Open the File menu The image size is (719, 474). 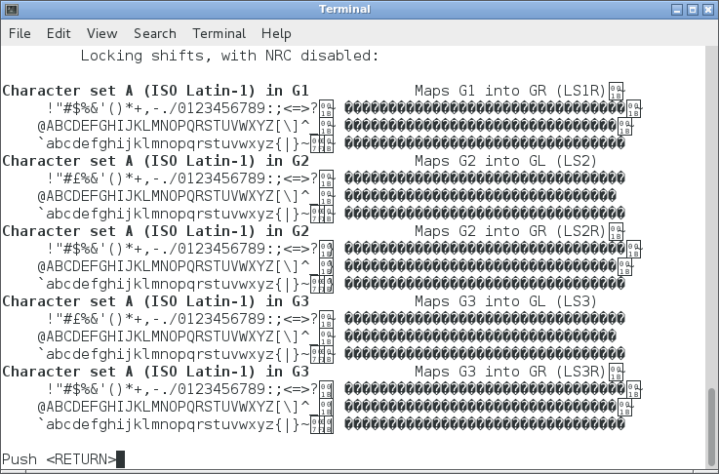pyautogui.click(x=20, y=33)
